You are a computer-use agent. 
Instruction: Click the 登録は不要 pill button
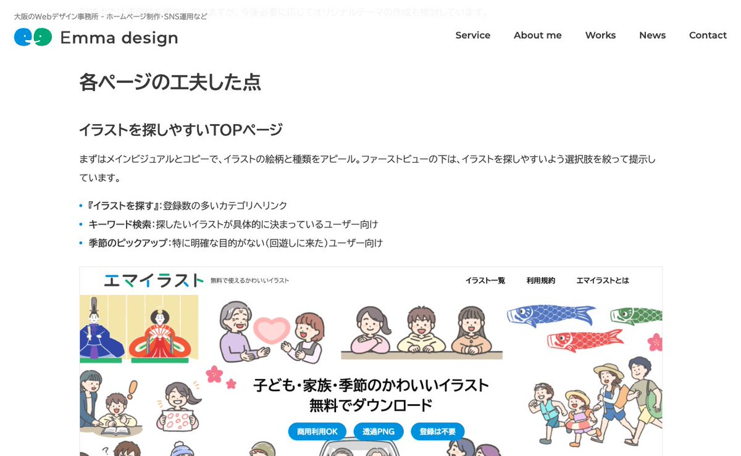[437, 431]
